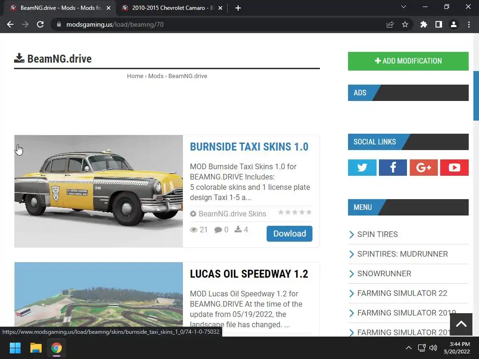Open a new browser tab
Screen dimensions: 479x359
[x=238, y=8]
